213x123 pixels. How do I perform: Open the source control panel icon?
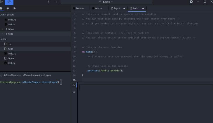[x=8, y=8]
